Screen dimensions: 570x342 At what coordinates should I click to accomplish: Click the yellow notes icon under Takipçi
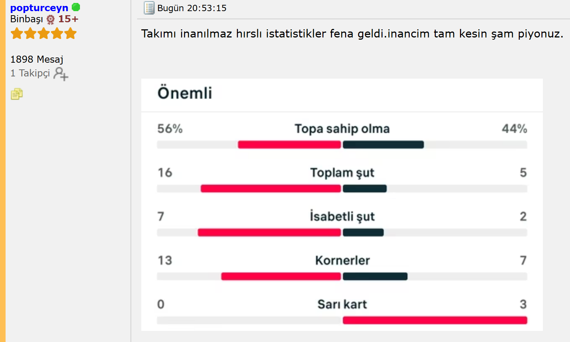(x=17, y=94)
